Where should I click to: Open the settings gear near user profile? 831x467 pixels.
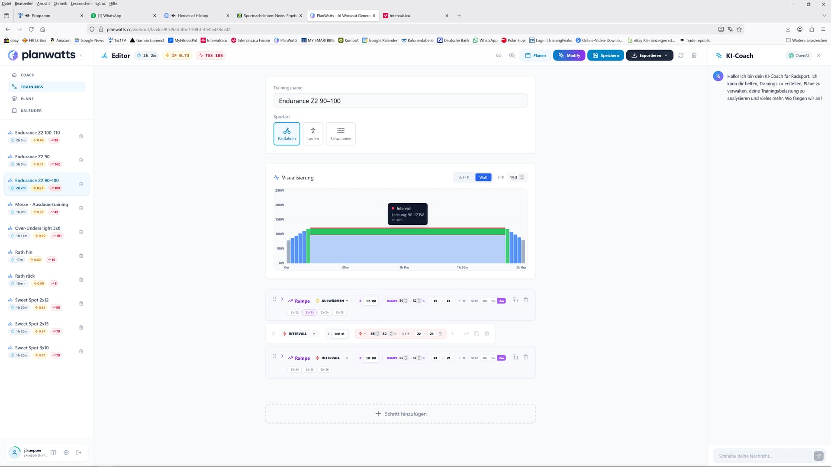(66, 453)
